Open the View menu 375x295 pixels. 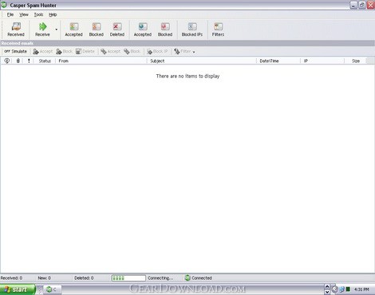point(24,14)
